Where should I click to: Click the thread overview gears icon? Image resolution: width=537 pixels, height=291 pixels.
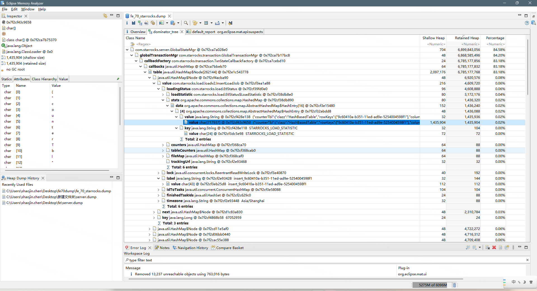tap(153, 23)
